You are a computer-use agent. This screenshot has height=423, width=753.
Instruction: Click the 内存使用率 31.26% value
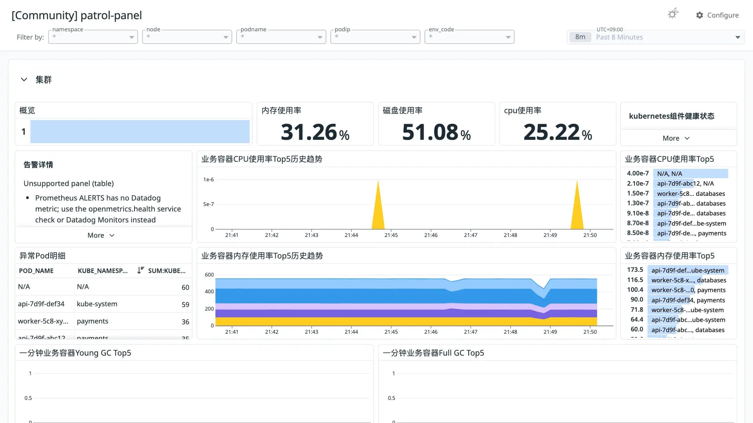point(315,132)
